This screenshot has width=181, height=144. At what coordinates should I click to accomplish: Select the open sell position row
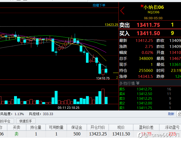pos(91,134)
